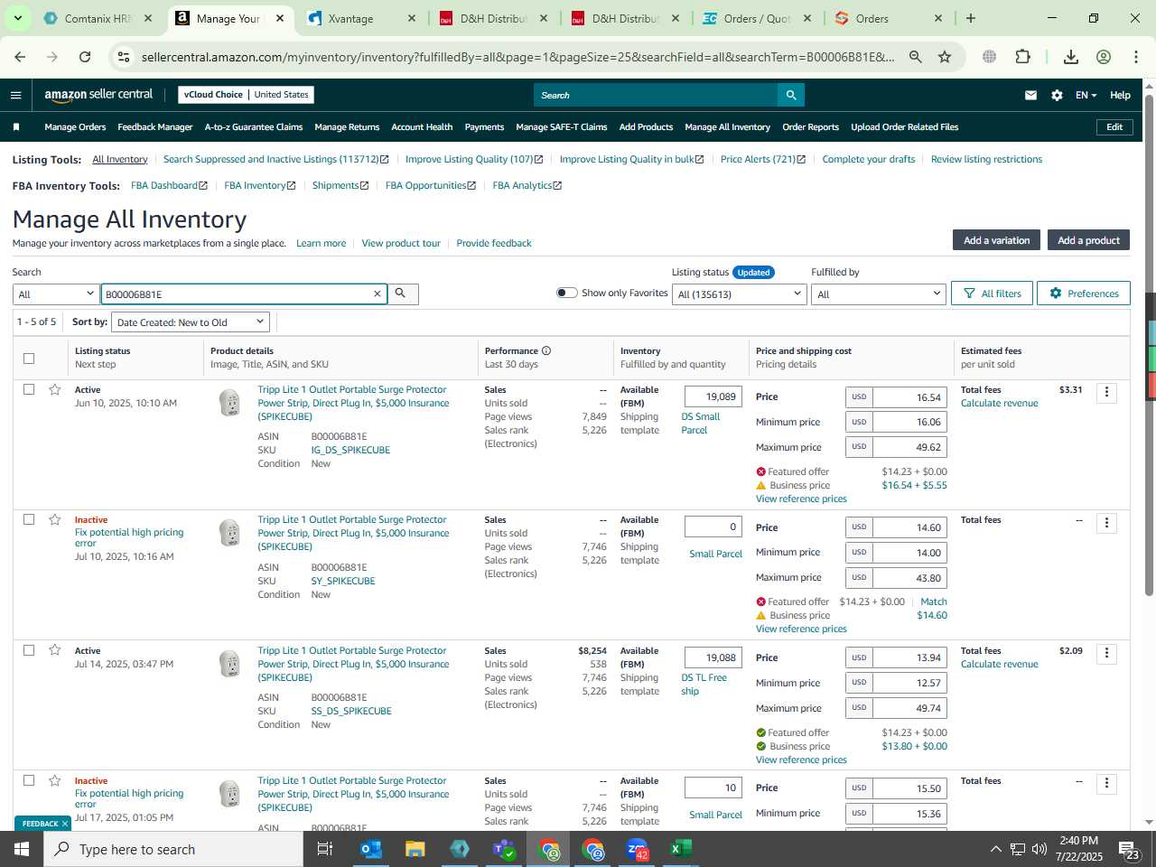Select checkbox for IG_DS_SPIKECUBE listing
This screenshot has width=1156, height=867.
click(x=29, y=389)
